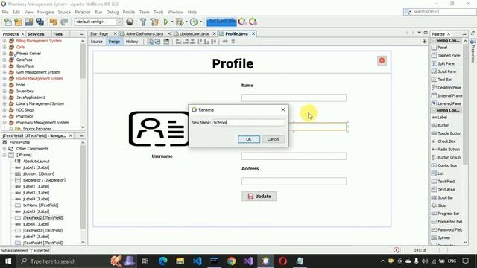Click the Search box in menu bar

coord(439,12)
